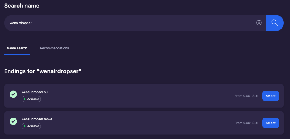This screenshot has width=290, height=139.
Task: Switch to the Name search tab
Action: pos(17,48)
